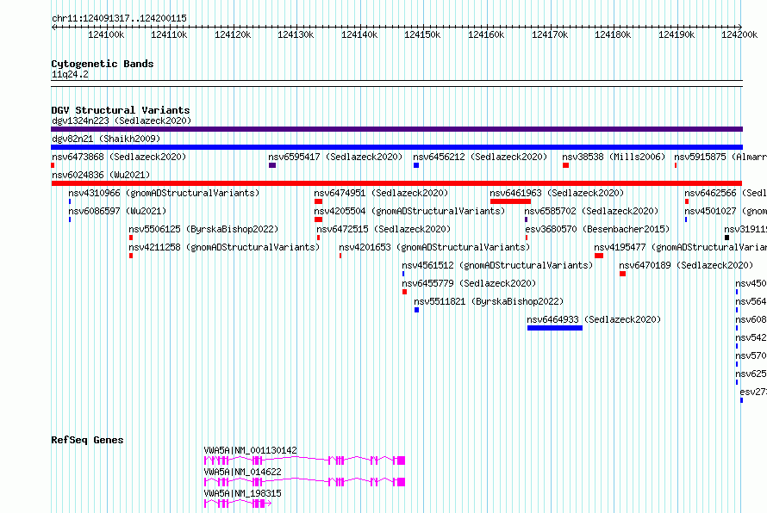Click the nsv6474951 red variant marker
This screenshot has height=513, width=767.
[319, 201]
